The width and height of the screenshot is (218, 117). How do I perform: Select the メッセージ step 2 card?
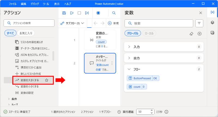pos(100,63)
